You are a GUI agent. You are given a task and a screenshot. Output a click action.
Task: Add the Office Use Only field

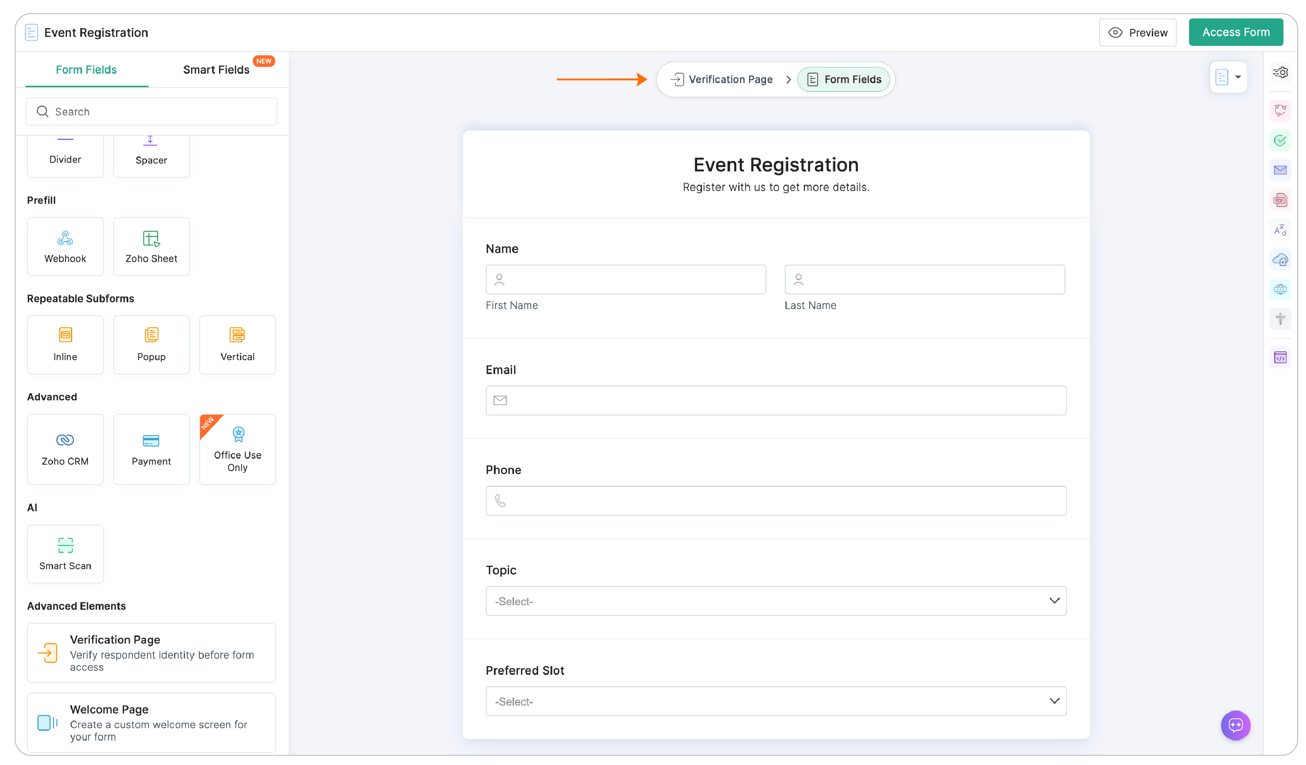237,450
